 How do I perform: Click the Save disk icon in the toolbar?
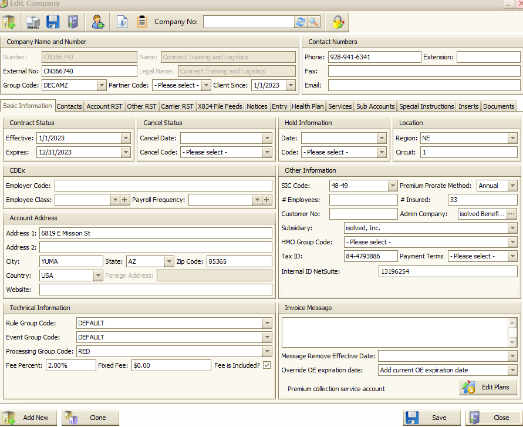pyautogui.click(x=52, y=22)
